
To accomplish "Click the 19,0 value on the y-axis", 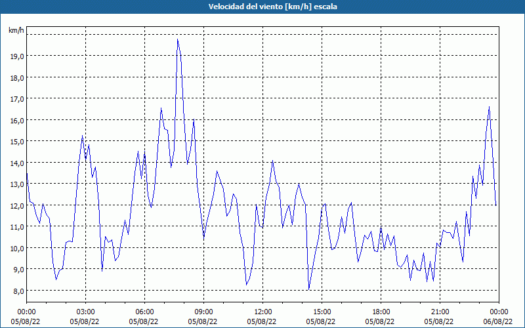I will pos(17,56).
